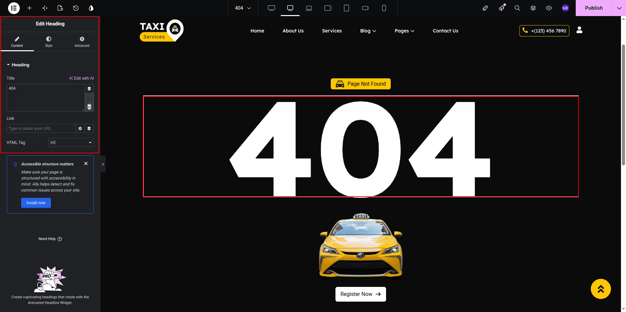
Task: Switch to mobile landscape preview
Action: 365,8
